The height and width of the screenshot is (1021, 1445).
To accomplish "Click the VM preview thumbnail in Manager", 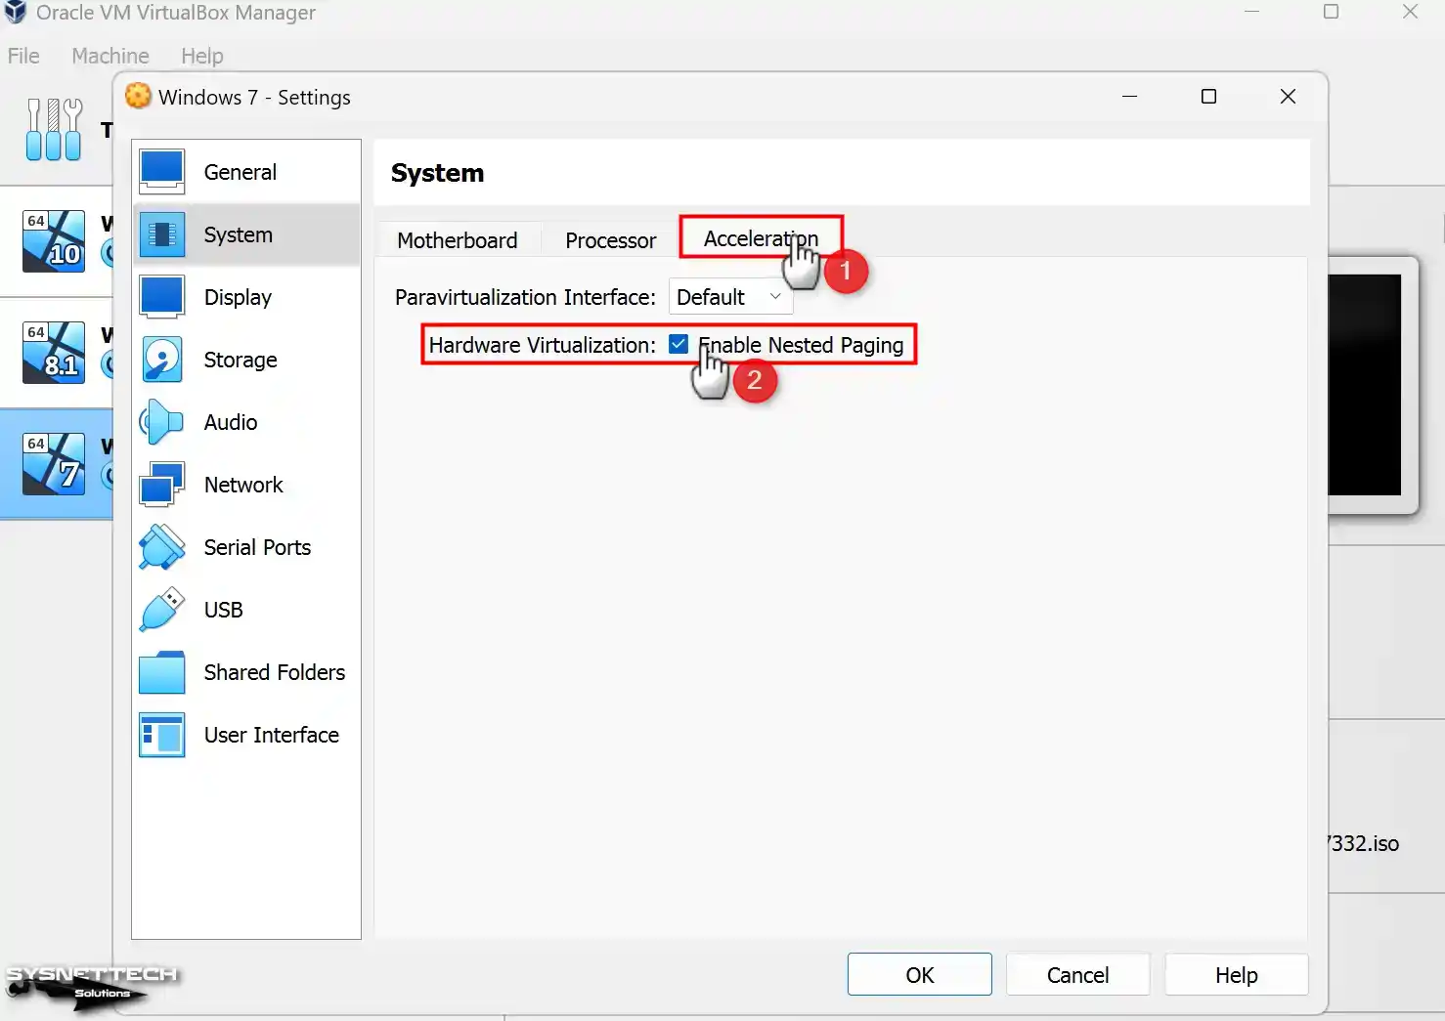I will point(1371,385).
